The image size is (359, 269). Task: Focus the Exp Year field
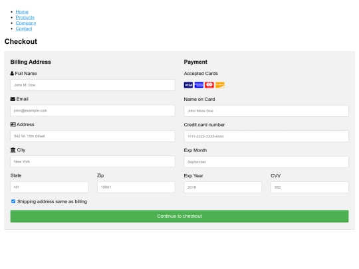tap(223, 187)
